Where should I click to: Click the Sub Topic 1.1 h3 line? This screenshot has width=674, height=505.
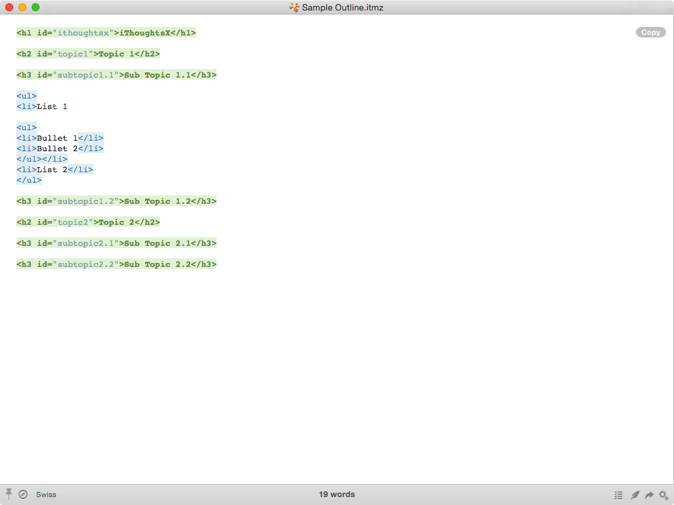(x=117, y=75)
